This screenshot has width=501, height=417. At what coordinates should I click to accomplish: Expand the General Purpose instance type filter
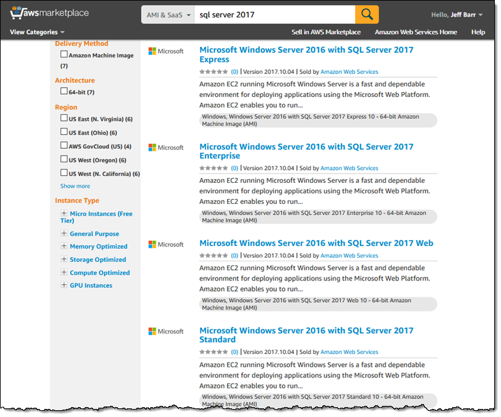coord(64,234)
